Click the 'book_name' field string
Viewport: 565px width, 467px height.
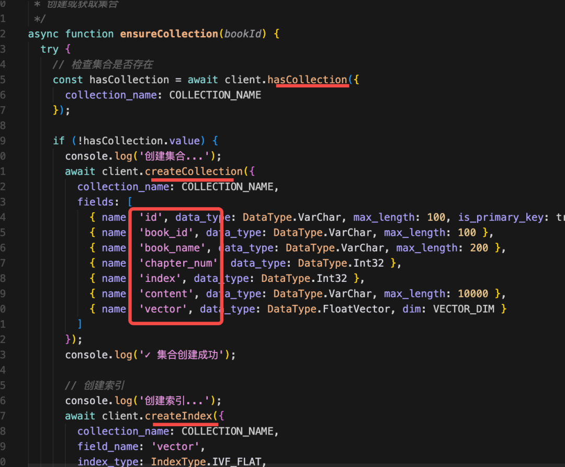click(x=172, y=248)
